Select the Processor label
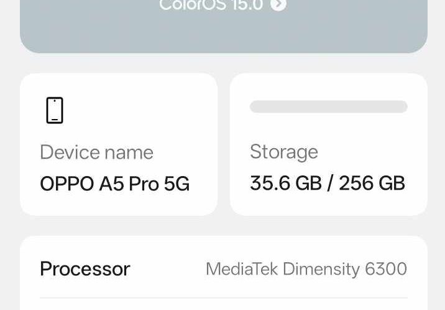 coord(85,268)
